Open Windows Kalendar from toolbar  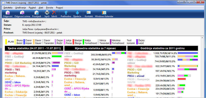(x=104, y=13)
